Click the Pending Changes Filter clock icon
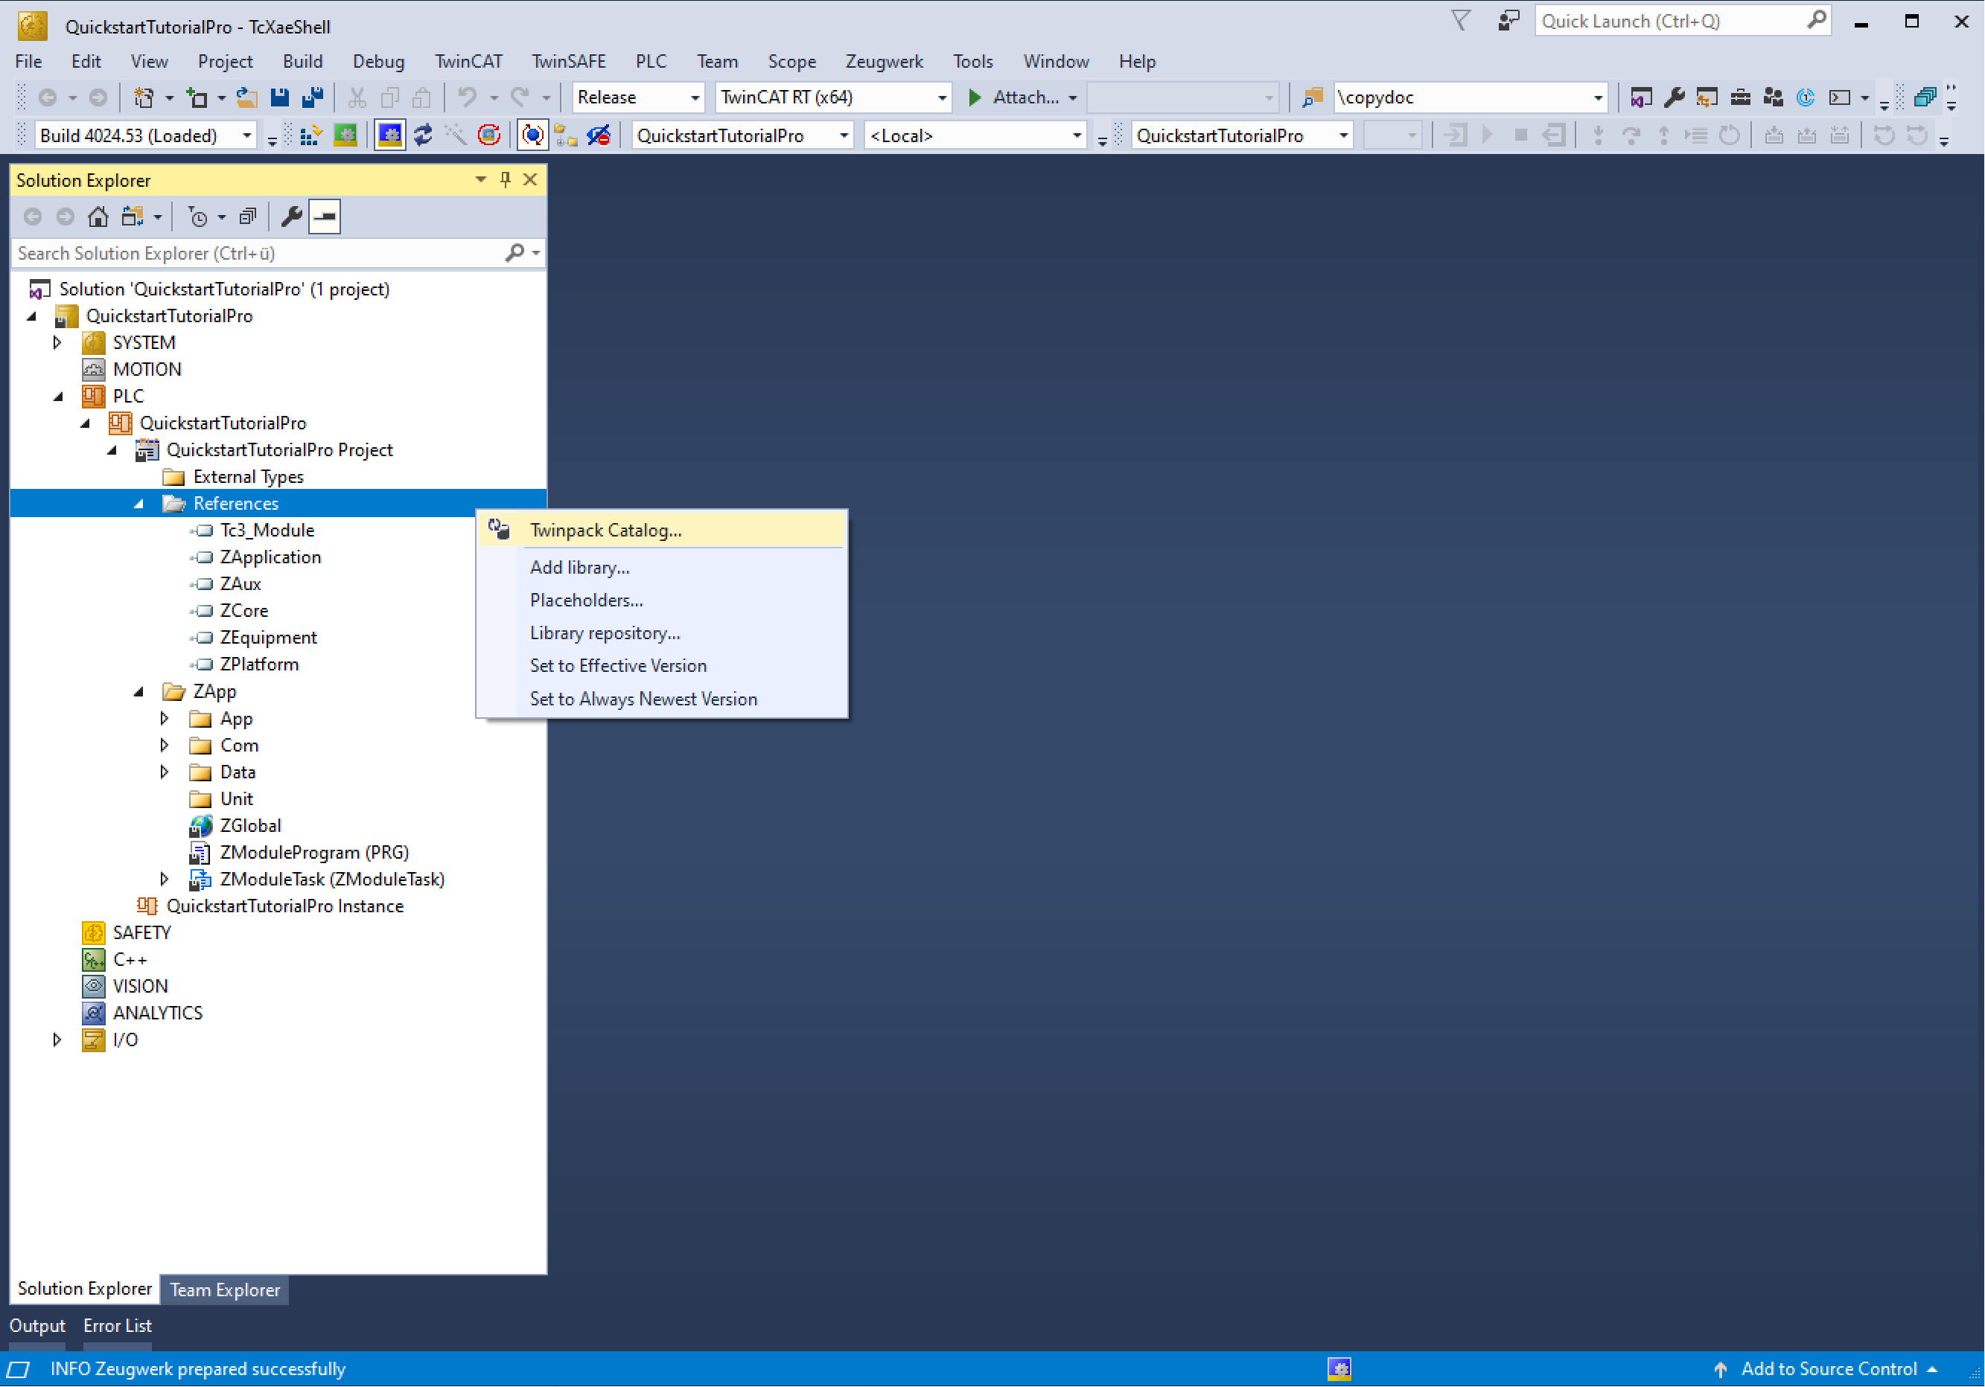 pos(198,217)
